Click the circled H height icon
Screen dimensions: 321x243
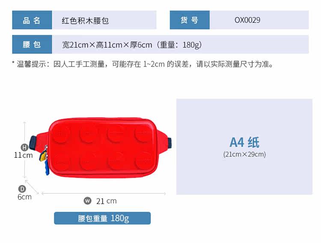24,147
